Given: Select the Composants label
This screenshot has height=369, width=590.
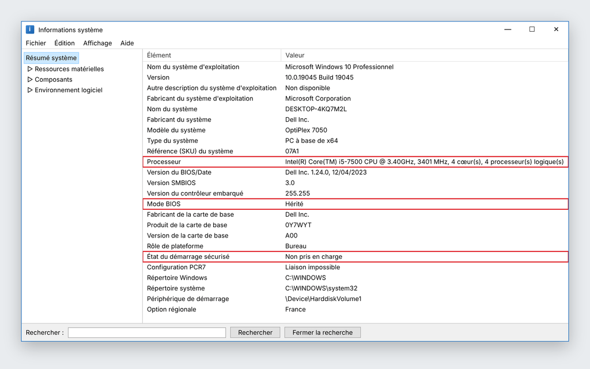Looking at the screenshot, I should click(x=54, y=80).
